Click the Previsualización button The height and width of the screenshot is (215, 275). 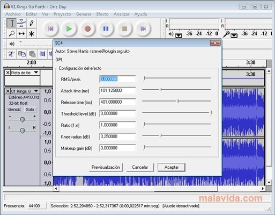click(106, 167)
